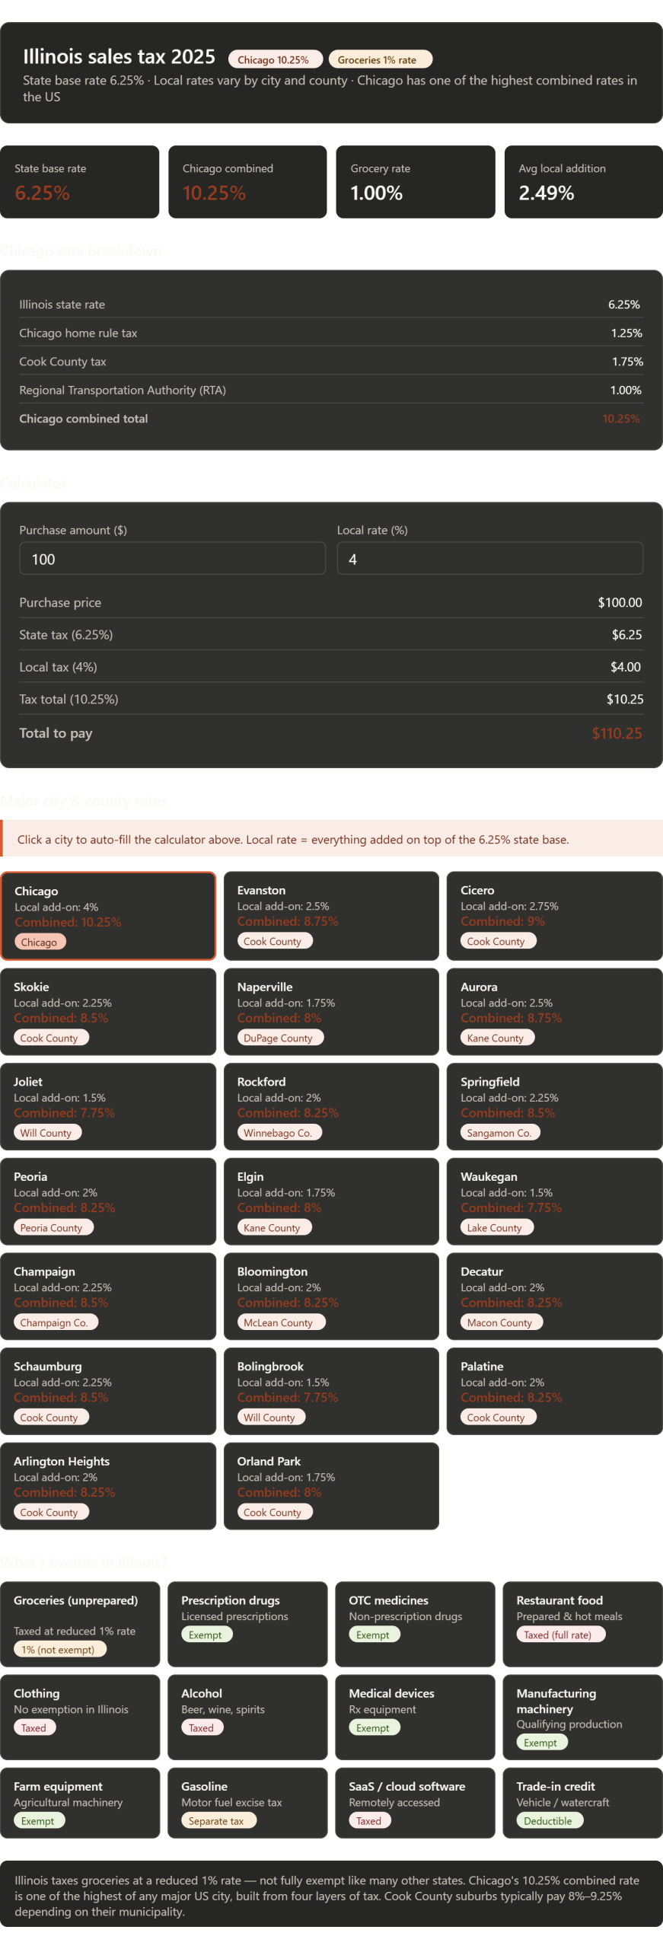This screenshot has width=663, height=1949.
Task: Choose the Aurora rate card
Action: click(x=553, y=1011)
